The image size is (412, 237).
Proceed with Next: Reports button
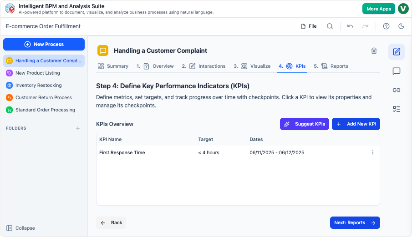click(x=355, y=222)
